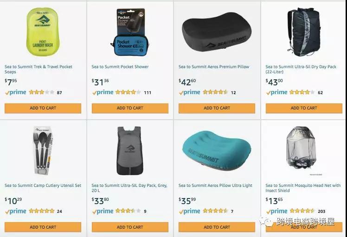The height and width of the screenshot is (237, 347).
Task: Click star rating of Mosquito Head Net
Action: pyautogui.click(x=302, y=211)
